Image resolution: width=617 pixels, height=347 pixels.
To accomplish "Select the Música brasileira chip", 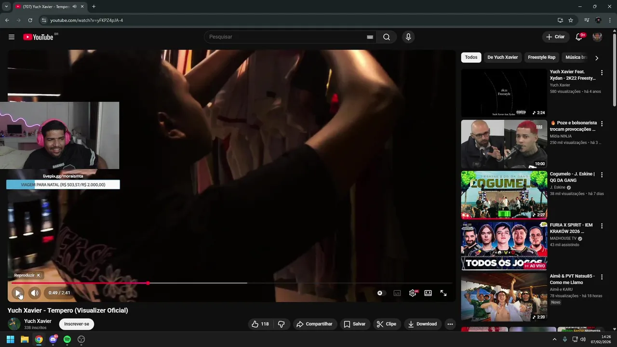I will click(576, 57).
